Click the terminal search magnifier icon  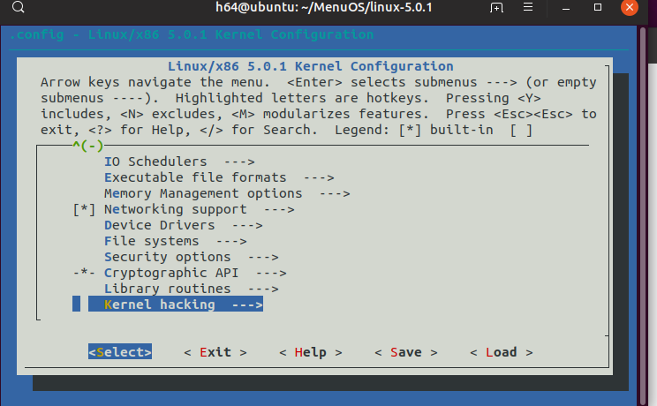[18, 7]
